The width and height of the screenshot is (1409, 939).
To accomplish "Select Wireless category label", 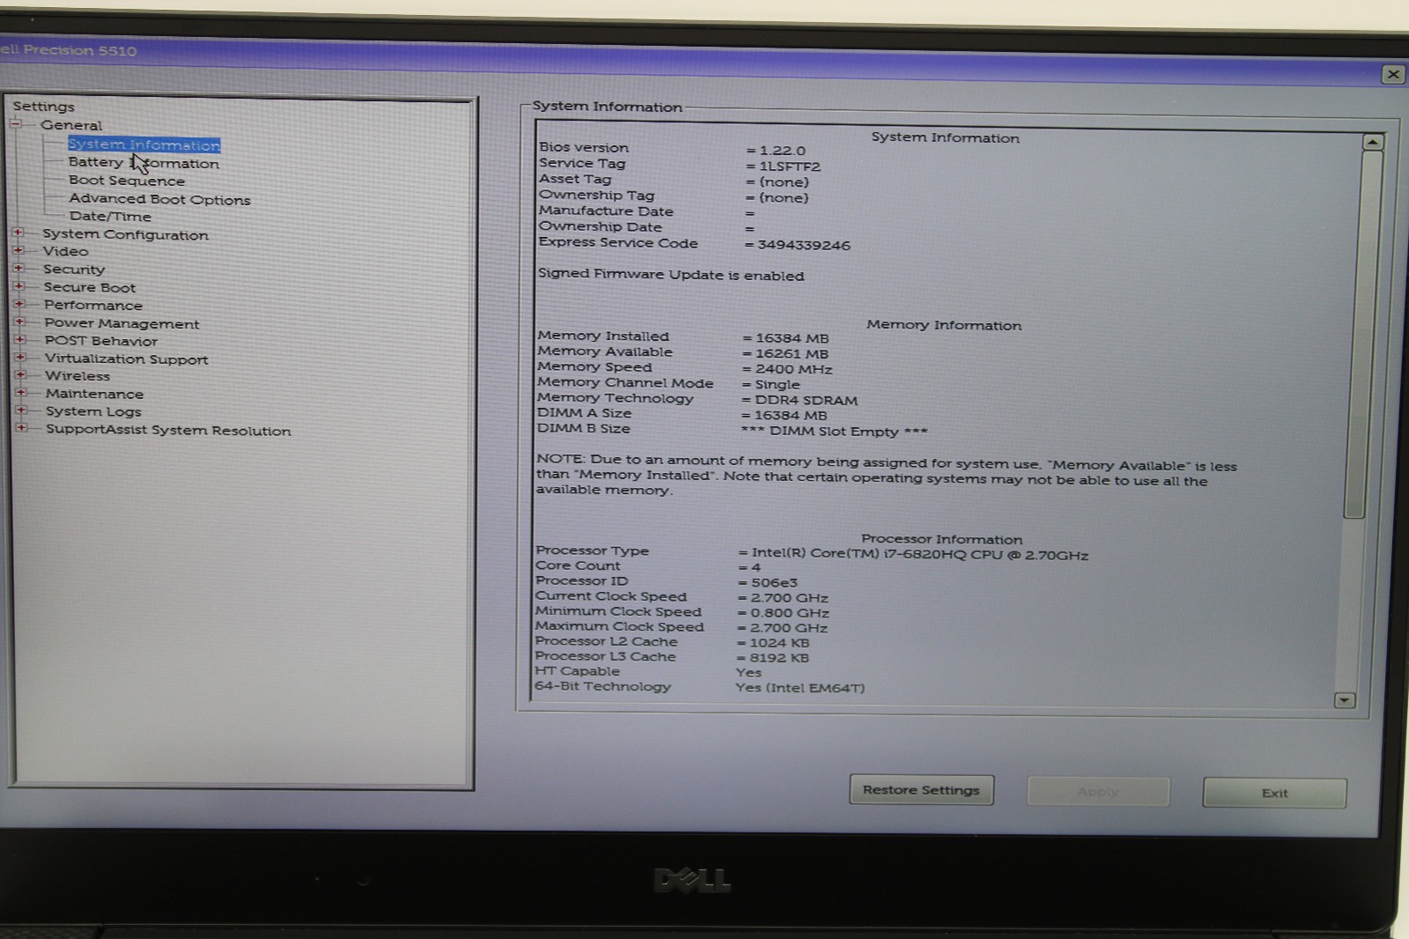I will (77, 376).
